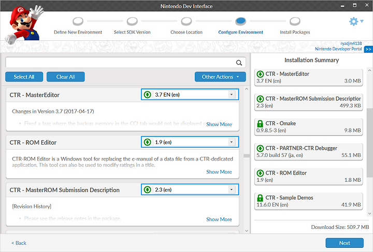The image size is (373, 252).
Task: Click the CTR - MasterEditor package title
Action: [x=35, y=95]
